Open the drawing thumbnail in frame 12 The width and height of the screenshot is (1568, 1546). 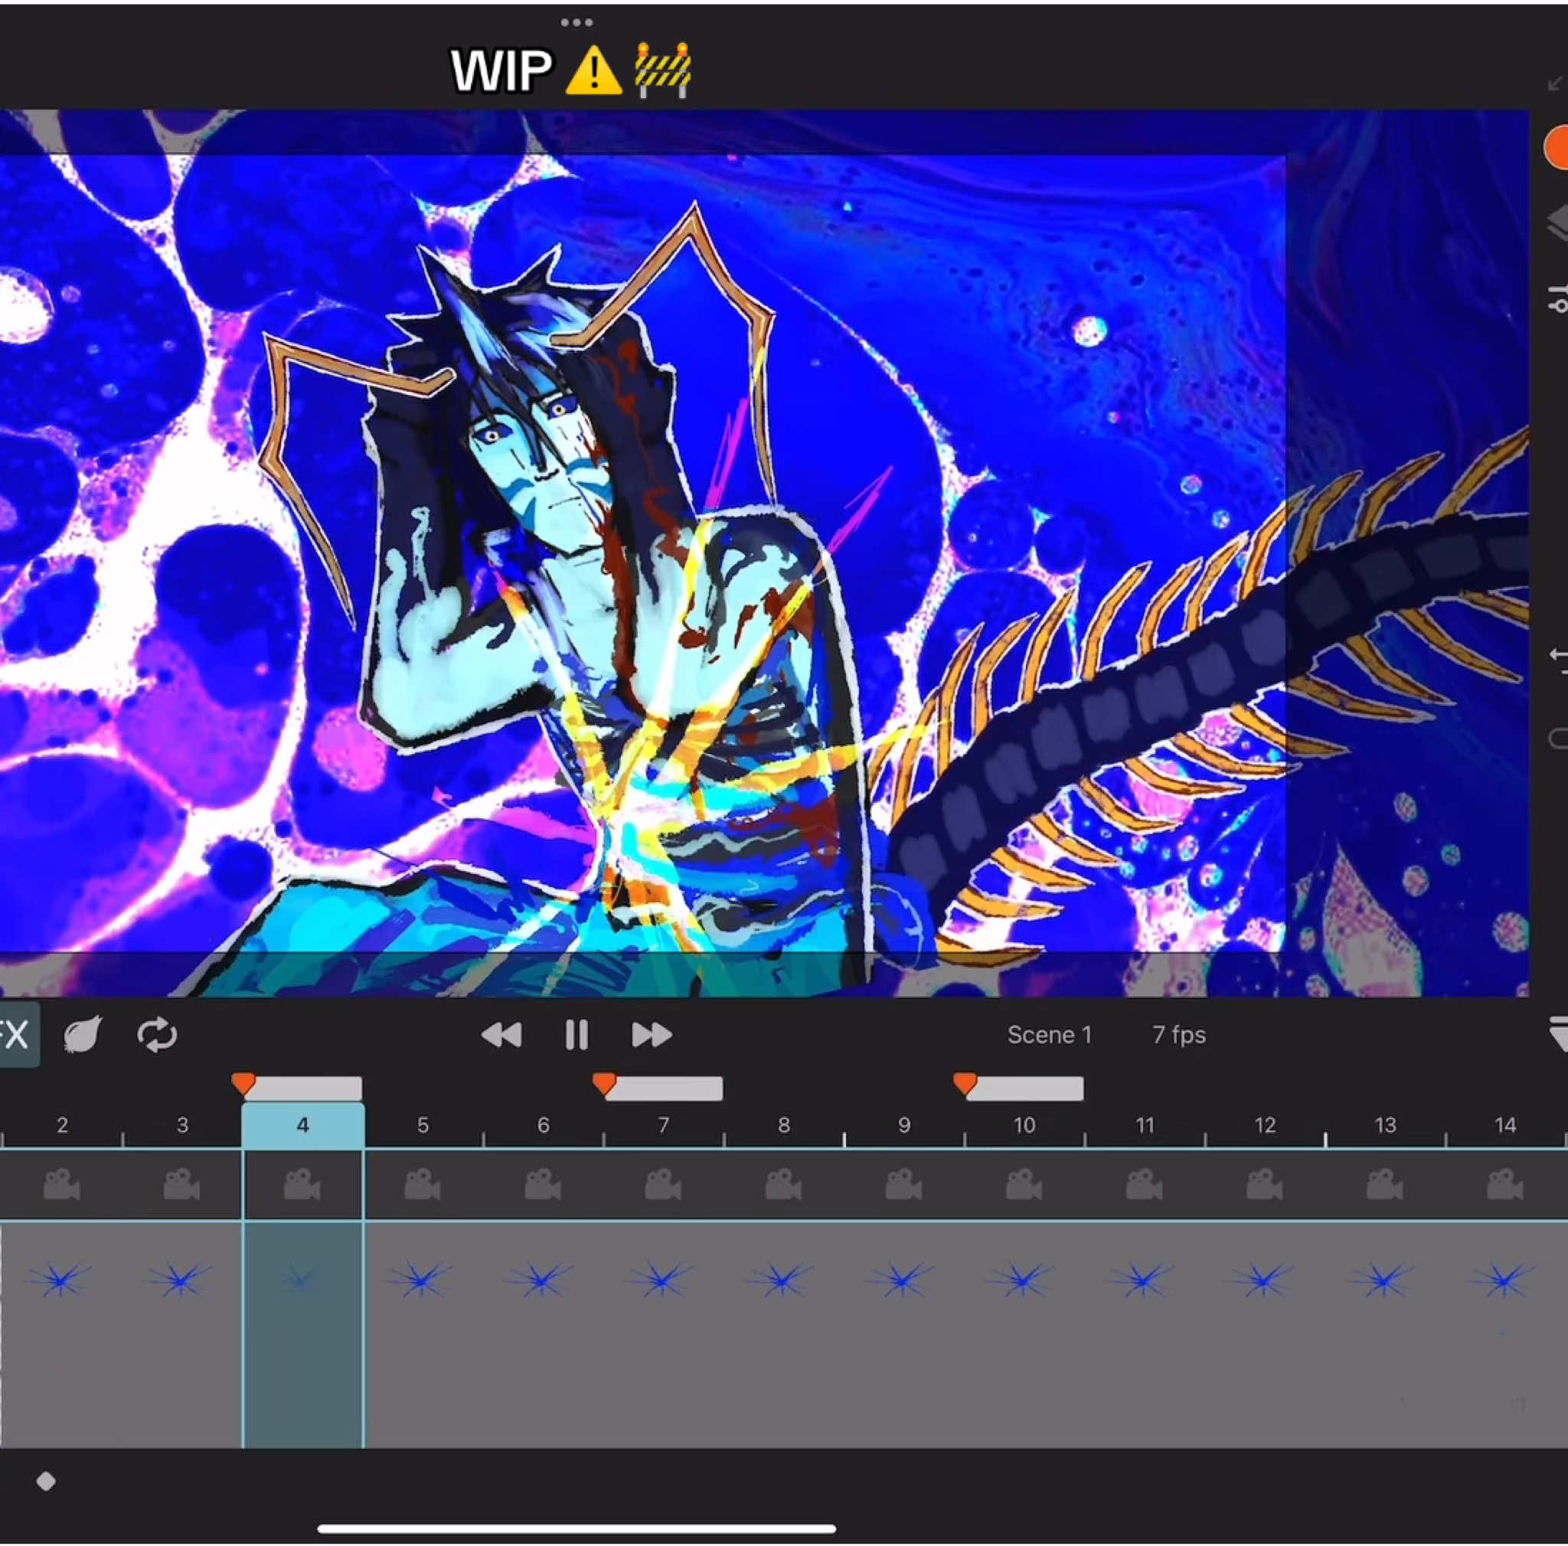(1263, 1279)
